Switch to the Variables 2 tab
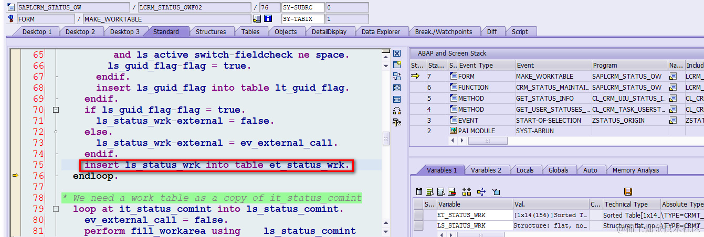Image resolution: width=704 pixels, height=237 pixels. tap(486, 170)
